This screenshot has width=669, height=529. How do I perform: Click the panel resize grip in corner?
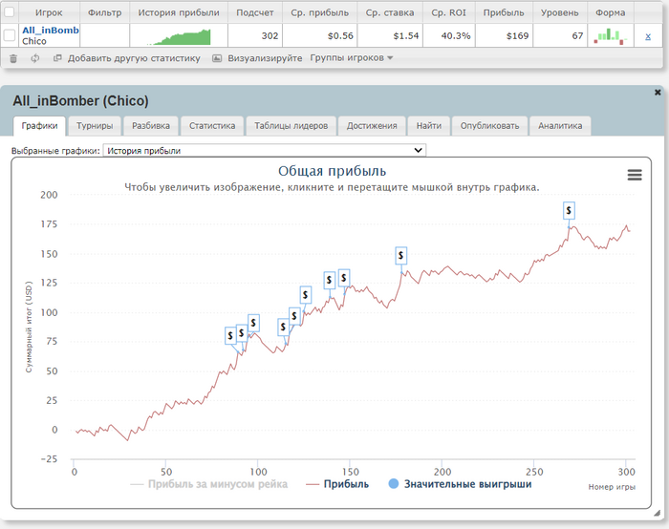coord(658,513)
